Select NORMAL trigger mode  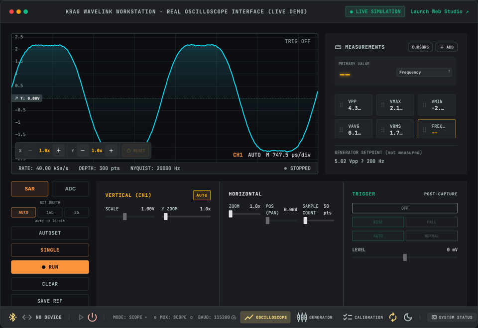(432, 236)
